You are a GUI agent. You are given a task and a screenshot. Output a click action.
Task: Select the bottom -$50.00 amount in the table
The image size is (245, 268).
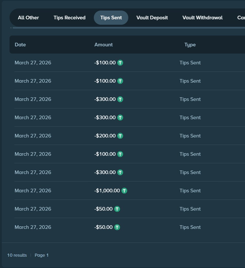coord(103,227)
